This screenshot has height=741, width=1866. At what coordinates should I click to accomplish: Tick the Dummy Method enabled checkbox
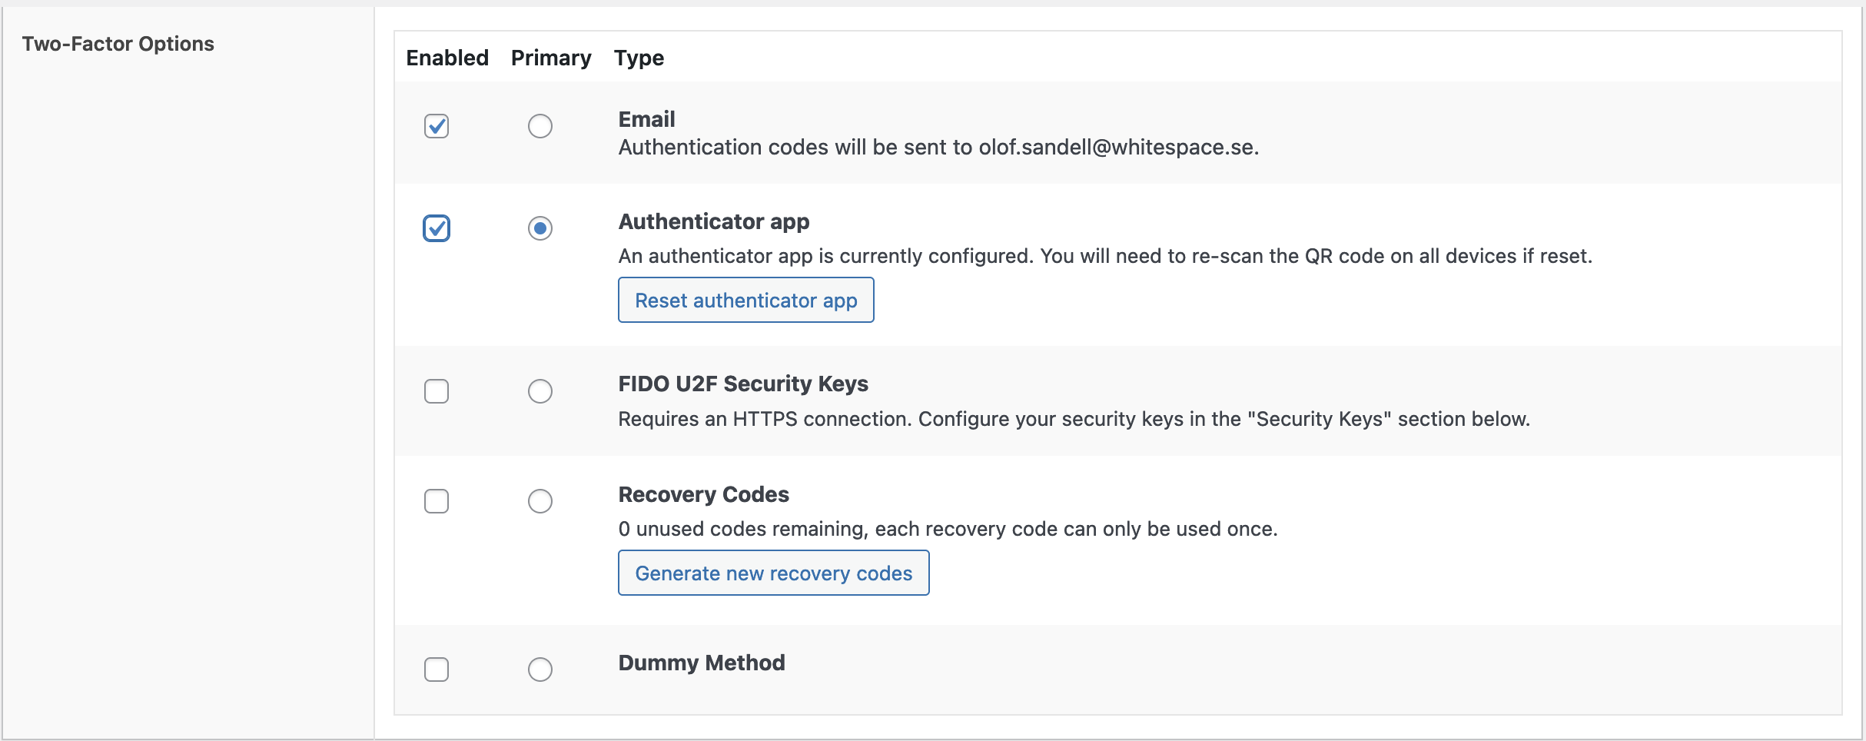click(437, 670)
